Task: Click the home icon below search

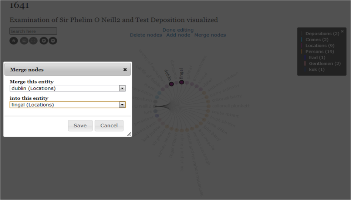Action: (14, 41)
